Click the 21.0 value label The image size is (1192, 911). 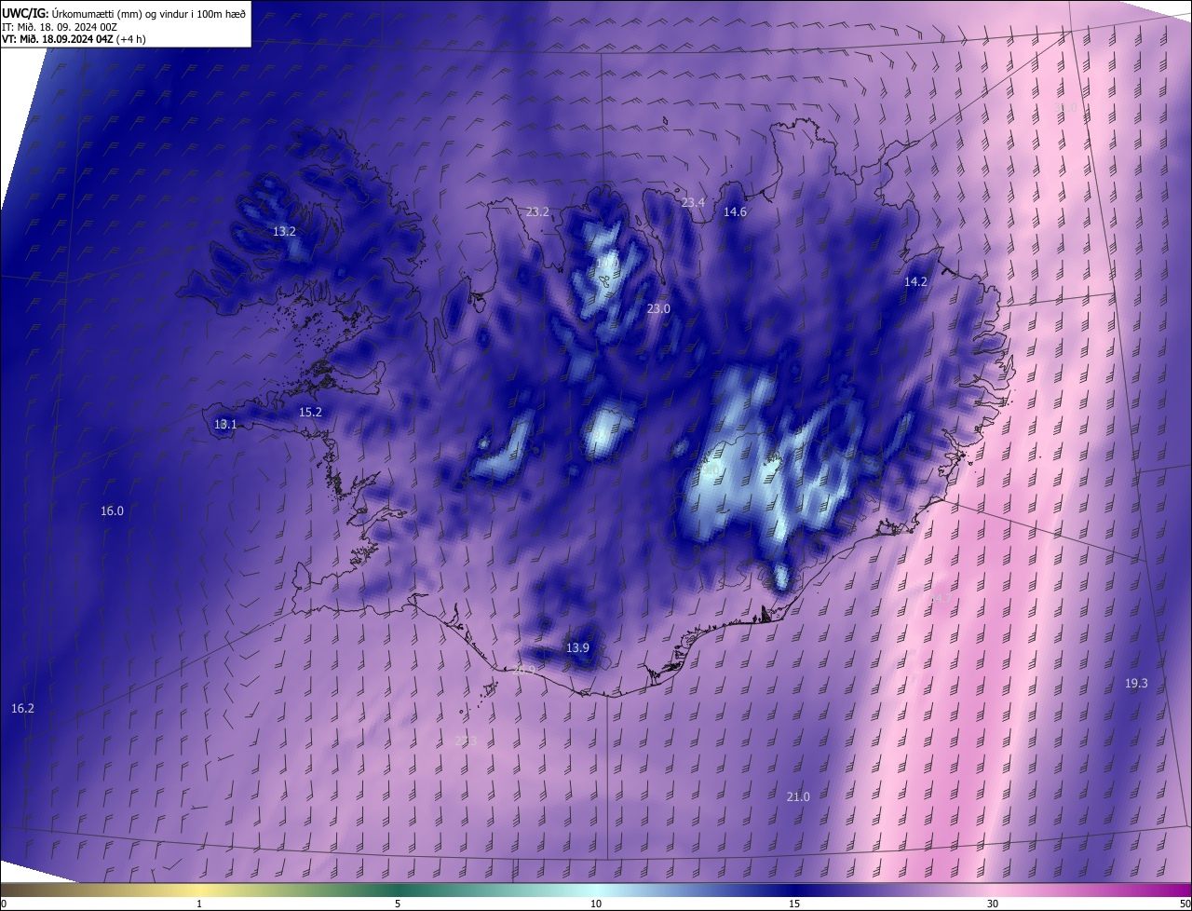tap(798, 796)
